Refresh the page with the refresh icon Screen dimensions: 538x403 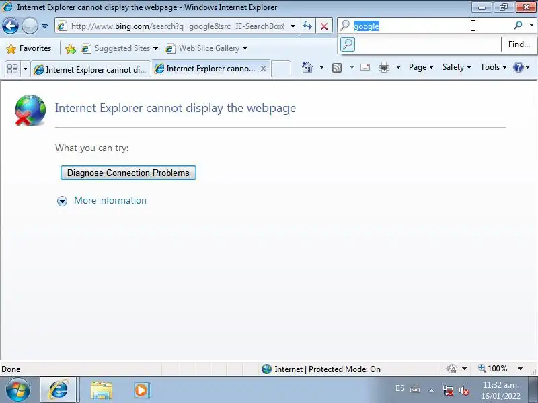307,26
